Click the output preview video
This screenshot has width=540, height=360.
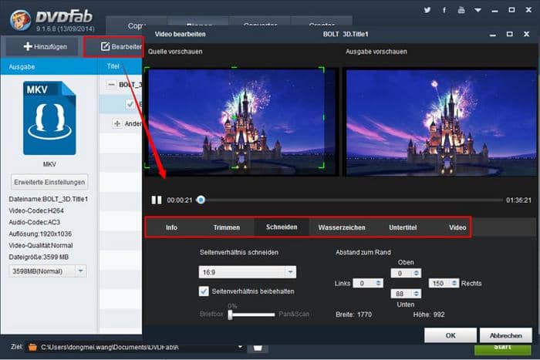pos(441,123)
